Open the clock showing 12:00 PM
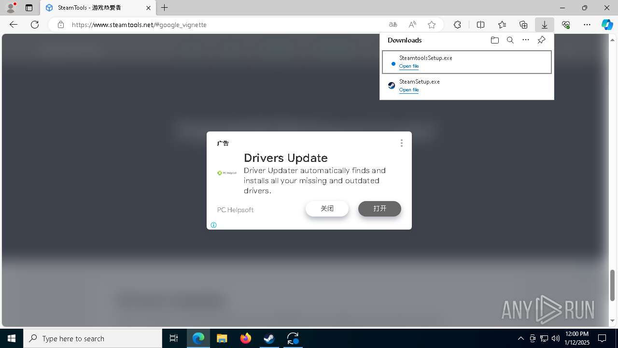 (577, 338)
